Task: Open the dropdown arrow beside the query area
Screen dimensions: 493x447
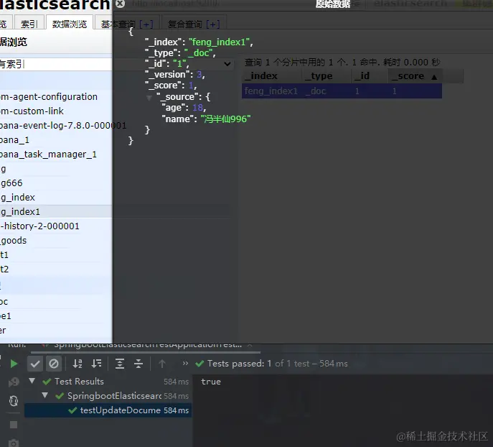Action: tap(227, 64)
